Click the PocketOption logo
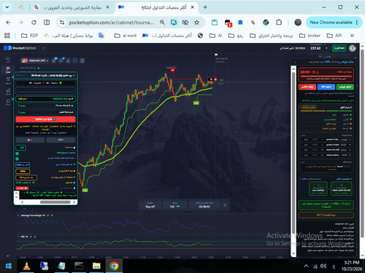Image resolution: width=365 pixels, height=273 pixels. click(20, 48)
